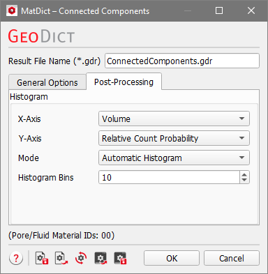Click the Cancel button
The height and width of the screenshot is (274, 268).
232,258
